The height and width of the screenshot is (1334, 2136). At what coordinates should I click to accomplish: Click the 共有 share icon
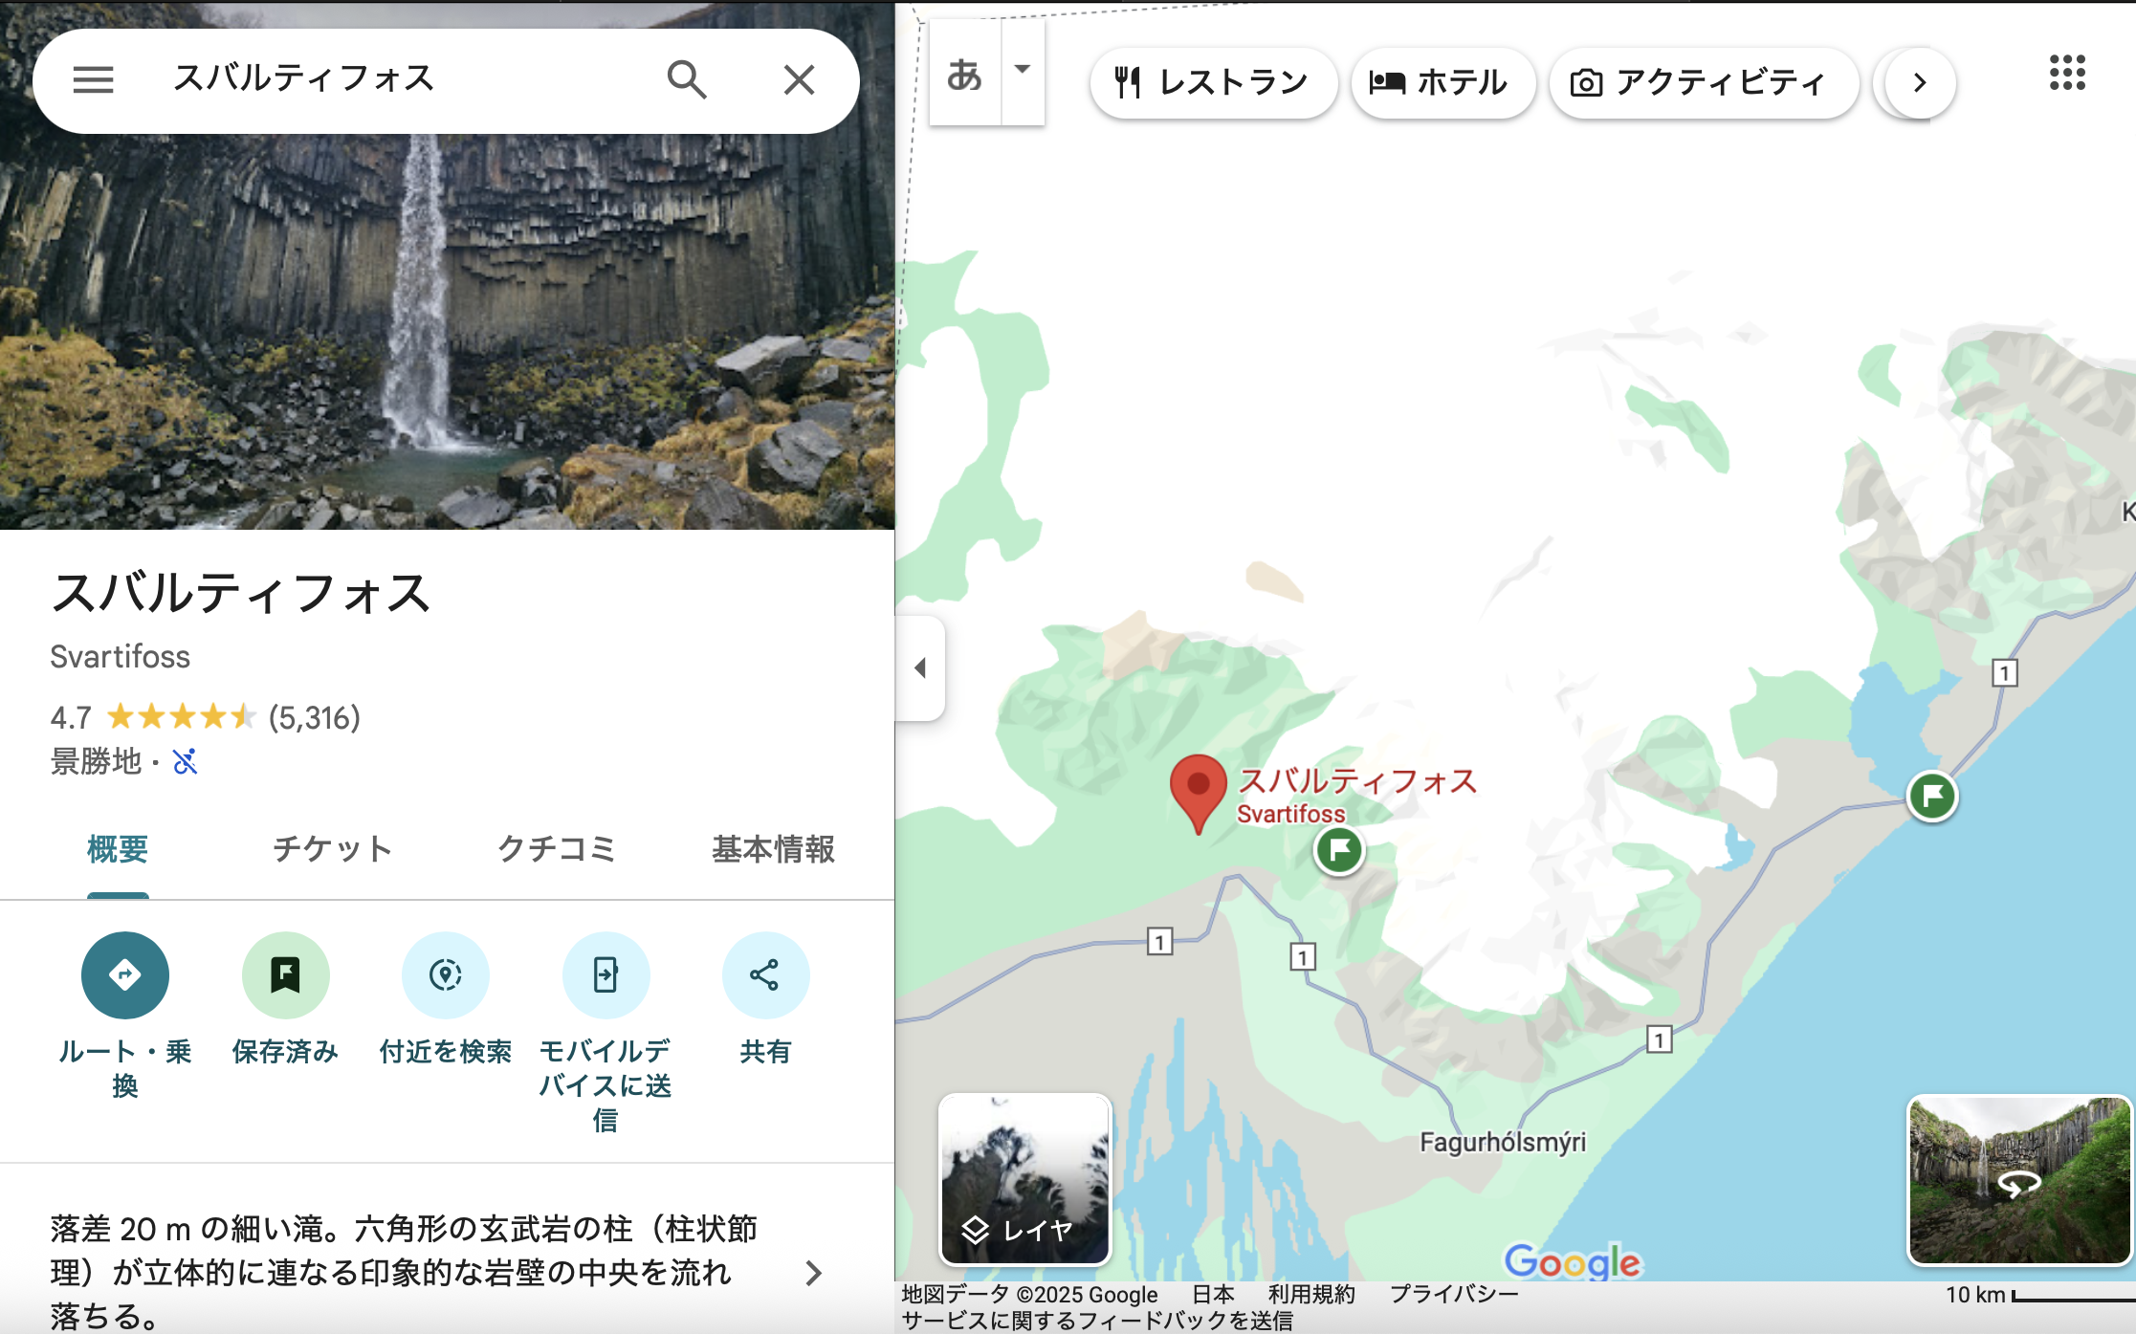pos(765,975)
